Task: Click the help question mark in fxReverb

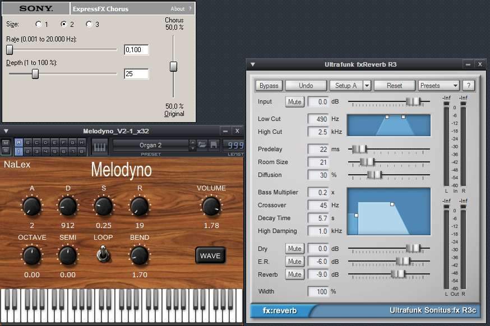Action: (x=468, y=86)
